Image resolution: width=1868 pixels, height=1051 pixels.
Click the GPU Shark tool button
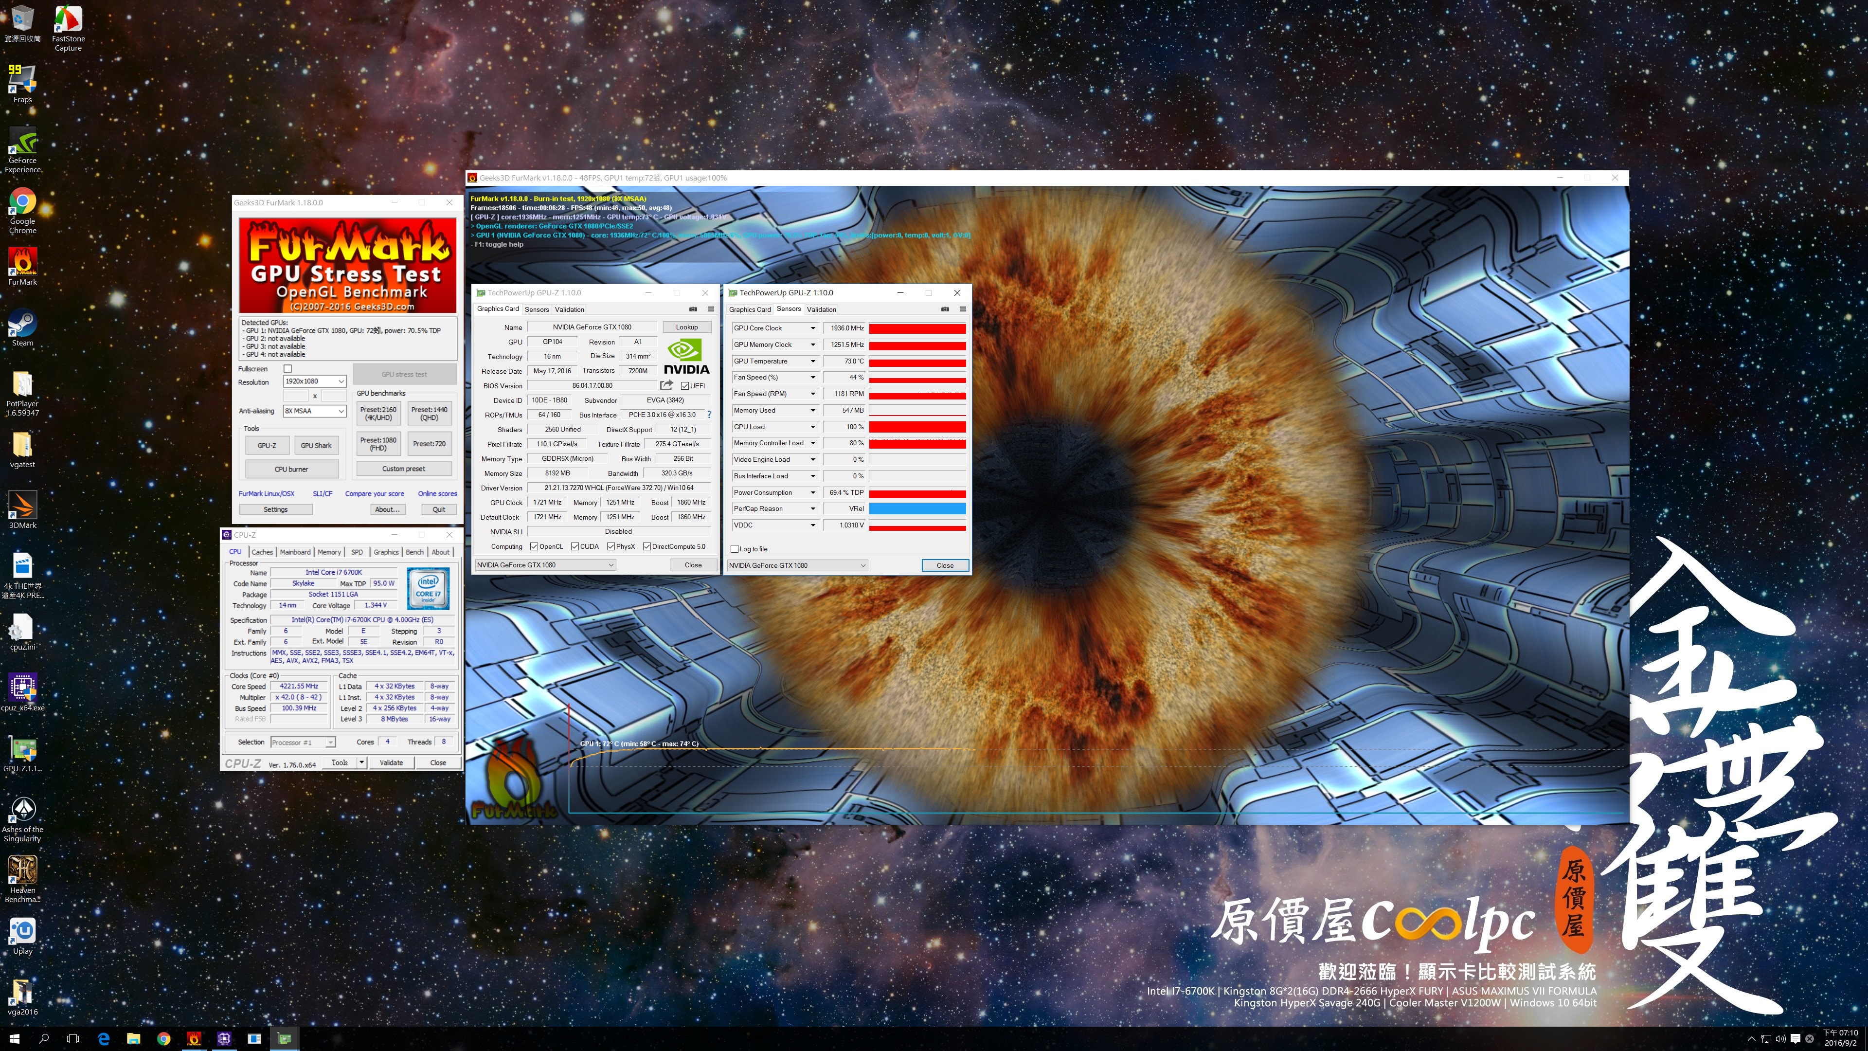pos(316,445)
